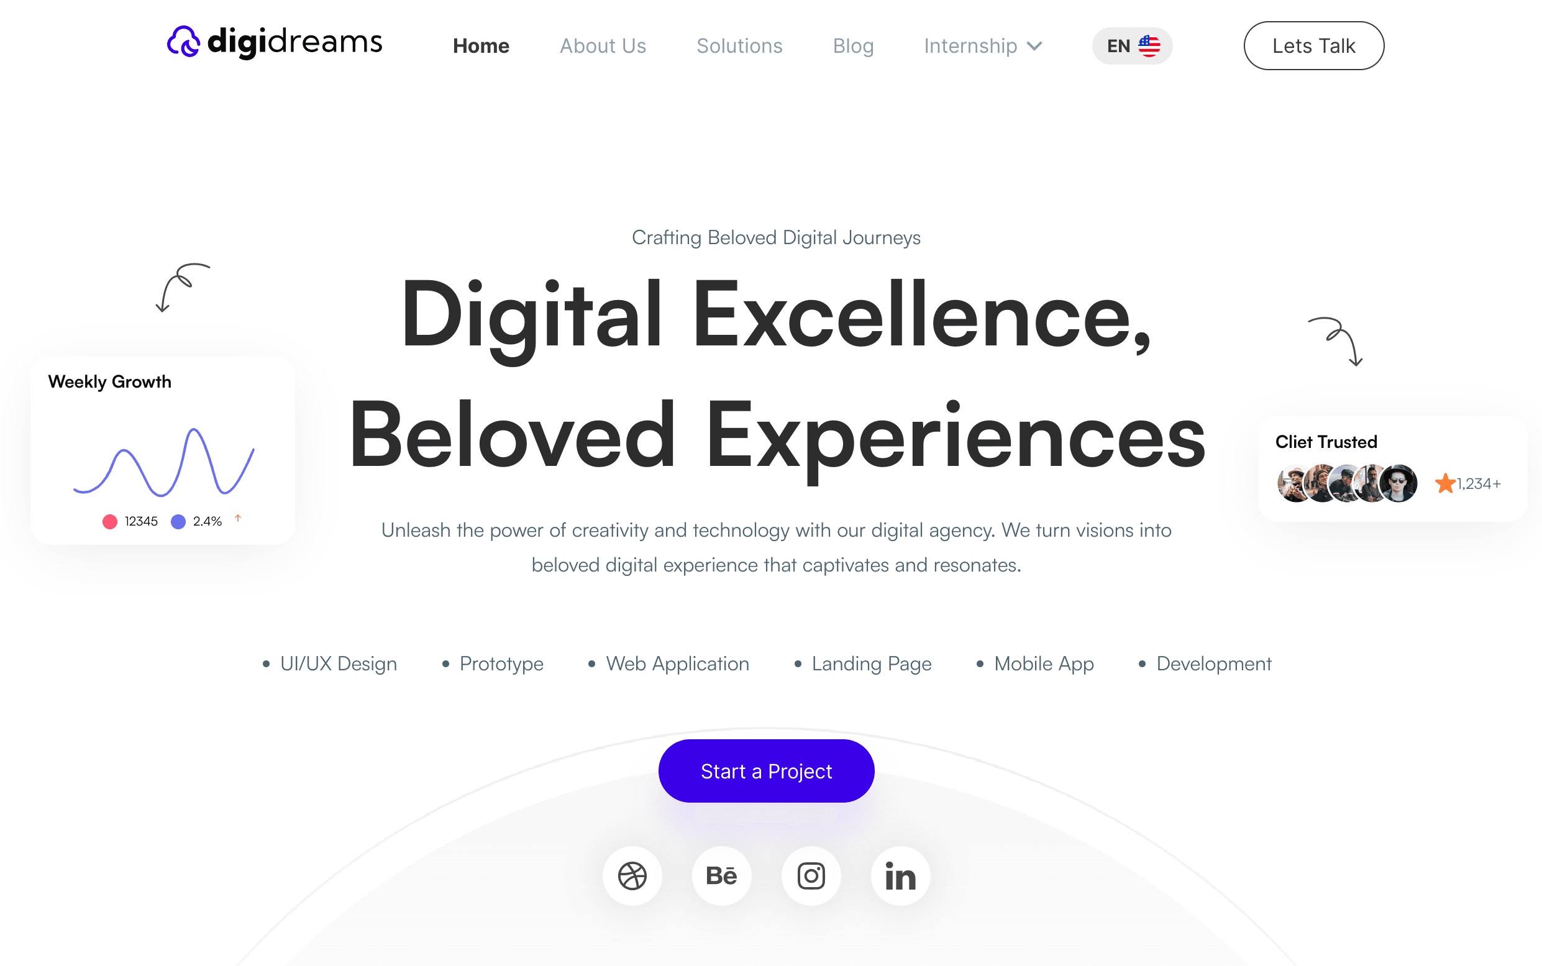This screenshot has height=966, width=1542.
Task: Open the About Us page
Action: coord(601,45)
